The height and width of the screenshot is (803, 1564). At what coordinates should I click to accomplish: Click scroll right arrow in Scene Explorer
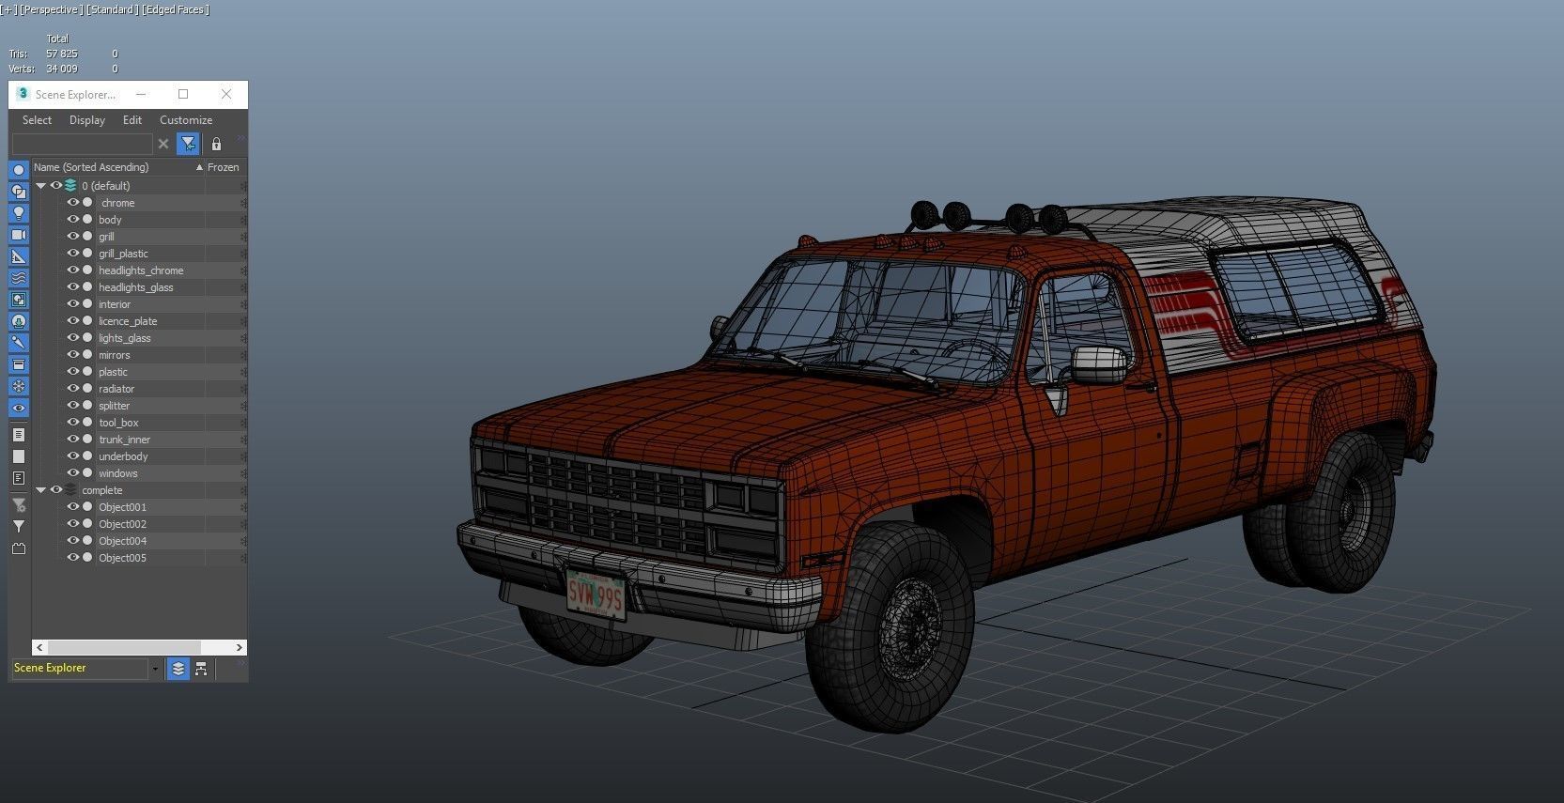[x=239, y=647]
